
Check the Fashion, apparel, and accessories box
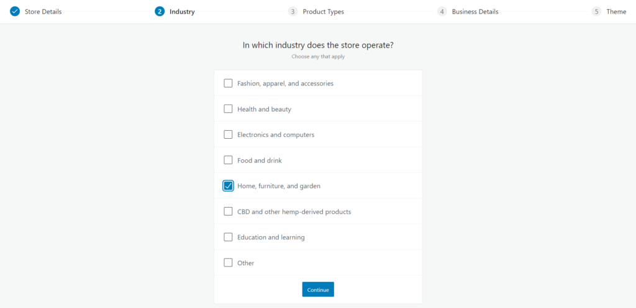pos(228,83)
